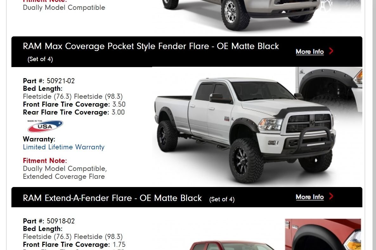This screenshot has width=376, height=250.
Task: Open More Info for Max Coverage Pocket Style flare
Action: (x=309, y=52)
